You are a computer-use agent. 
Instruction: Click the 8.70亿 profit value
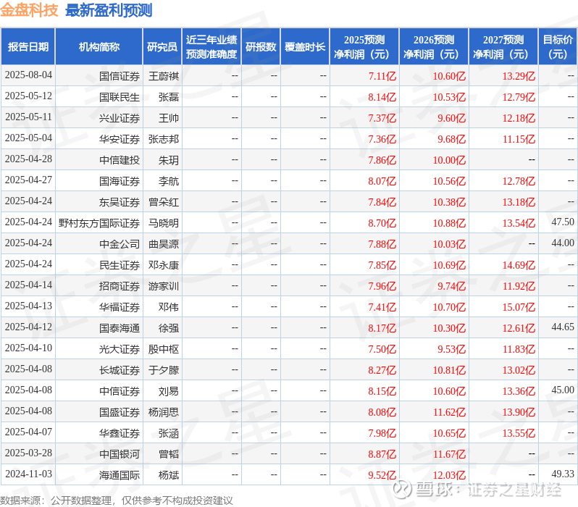382,224
